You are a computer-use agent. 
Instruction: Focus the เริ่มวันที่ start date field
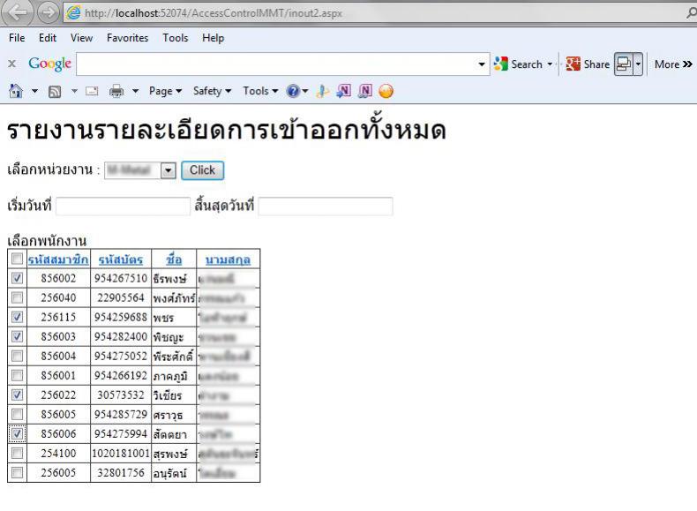click(x=124, y=207)
